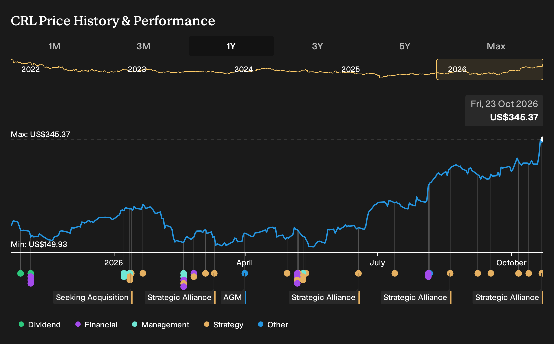This screenshot has width=554, height=344.
Task: Choose the 1Y time range tab
Action: [231, 46]
